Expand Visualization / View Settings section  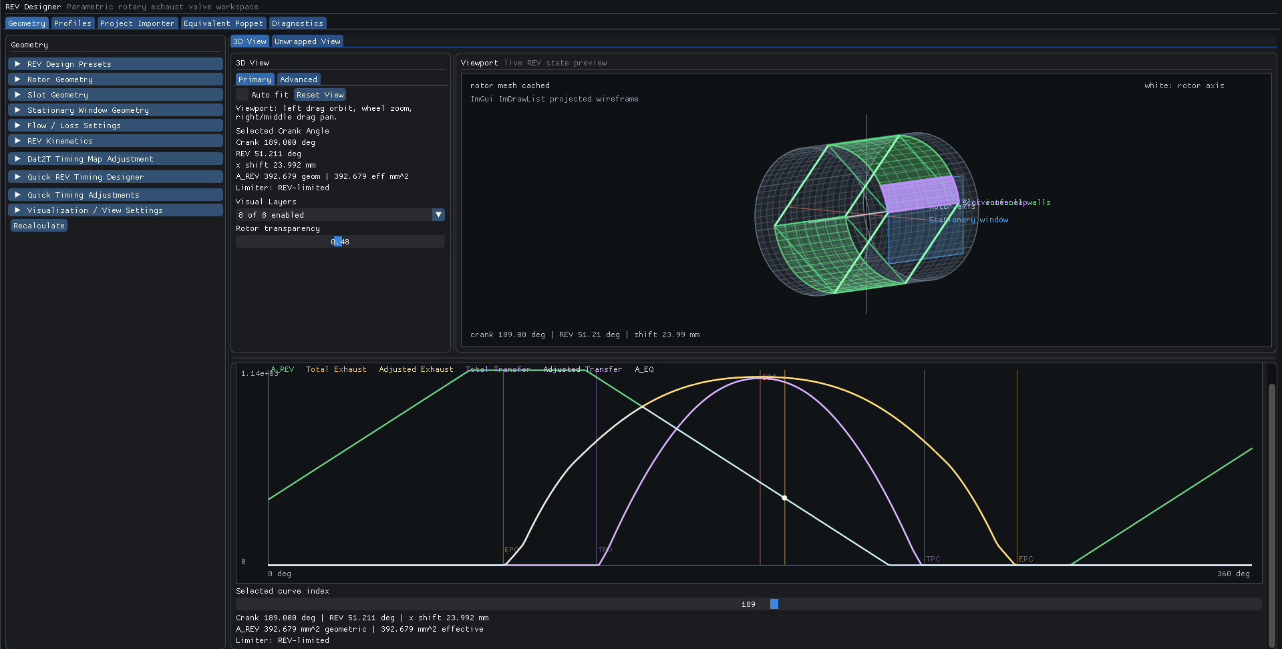(116, 210)
